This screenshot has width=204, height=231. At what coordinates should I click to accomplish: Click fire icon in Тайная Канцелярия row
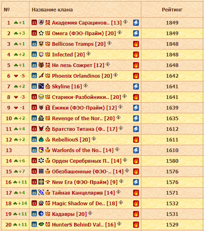pyautogui.click(x=136, y=193)
